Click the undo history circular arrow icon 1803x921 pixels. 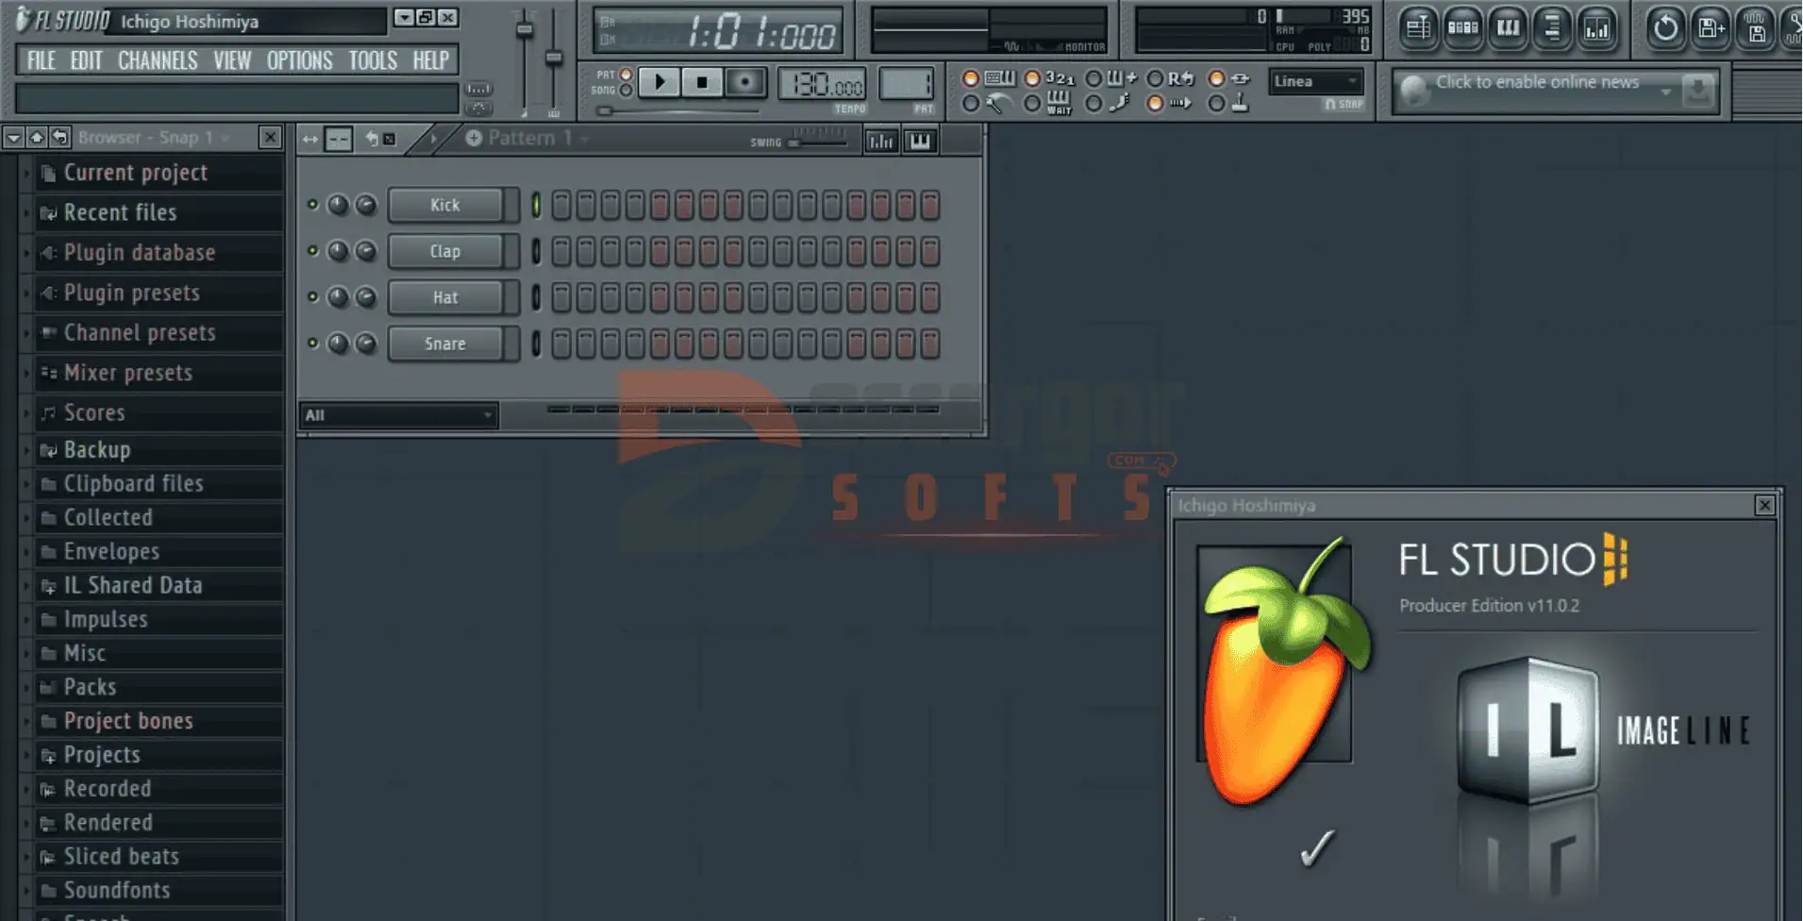coord(1665,28)
